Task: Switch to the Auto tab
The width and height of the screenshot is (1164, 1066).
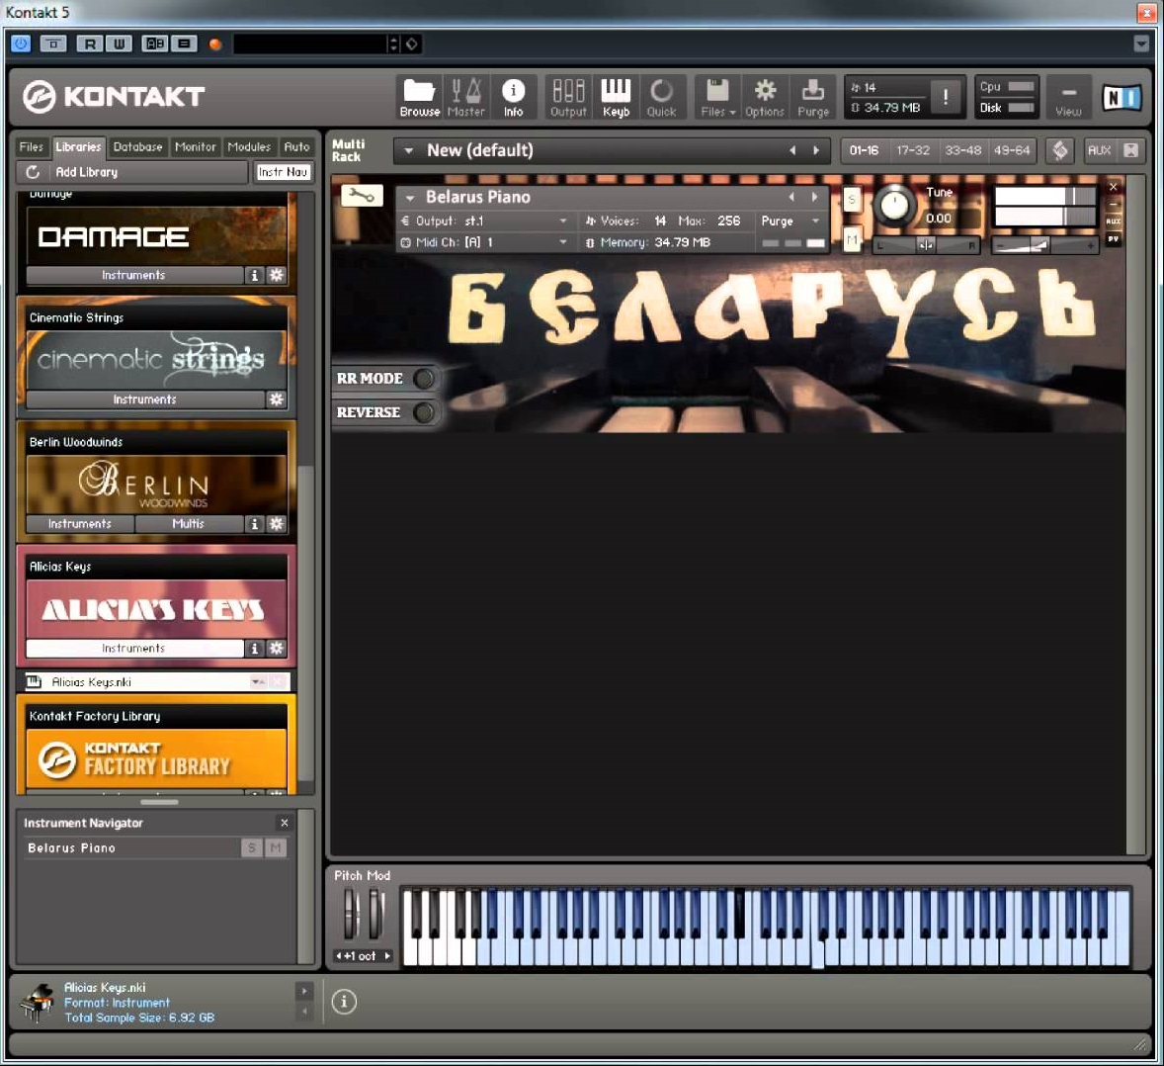Action: (297, 147)
